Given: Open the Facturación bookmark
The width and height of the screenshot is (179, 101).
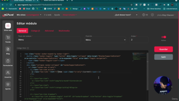Looking at the screenshot, I should (x=11, y=9).
